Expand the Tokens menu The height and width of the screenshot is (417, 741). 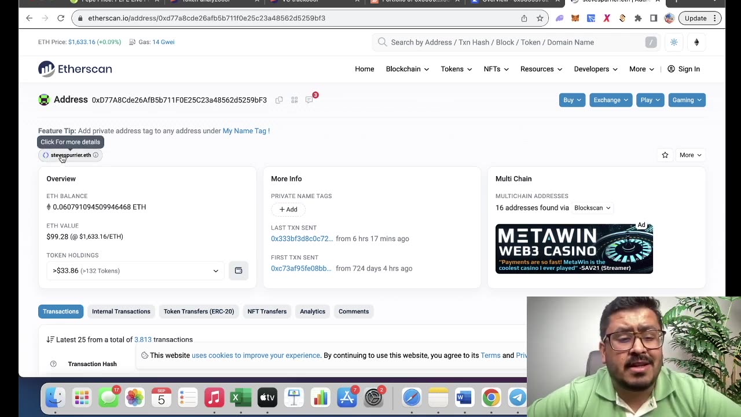click(456, 69)
